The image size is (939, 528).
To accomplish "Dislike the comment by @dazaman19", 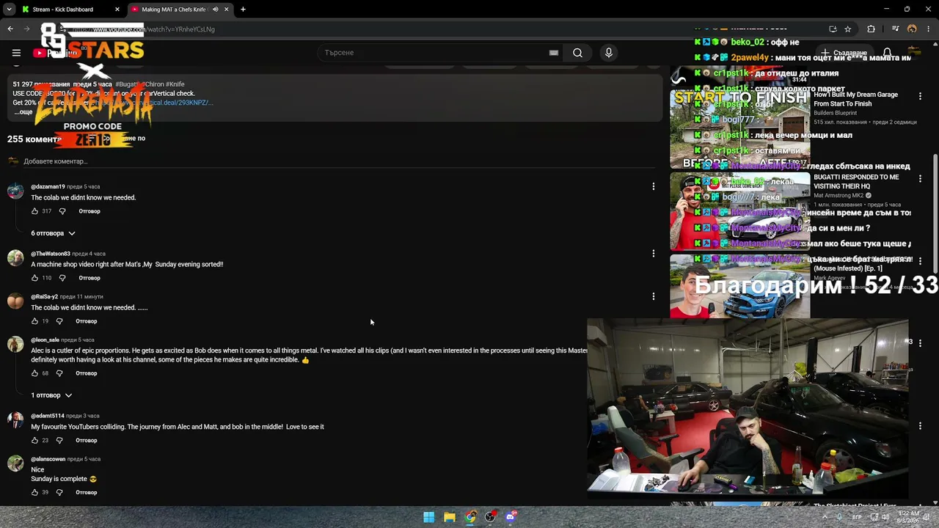I will point(62,211).
